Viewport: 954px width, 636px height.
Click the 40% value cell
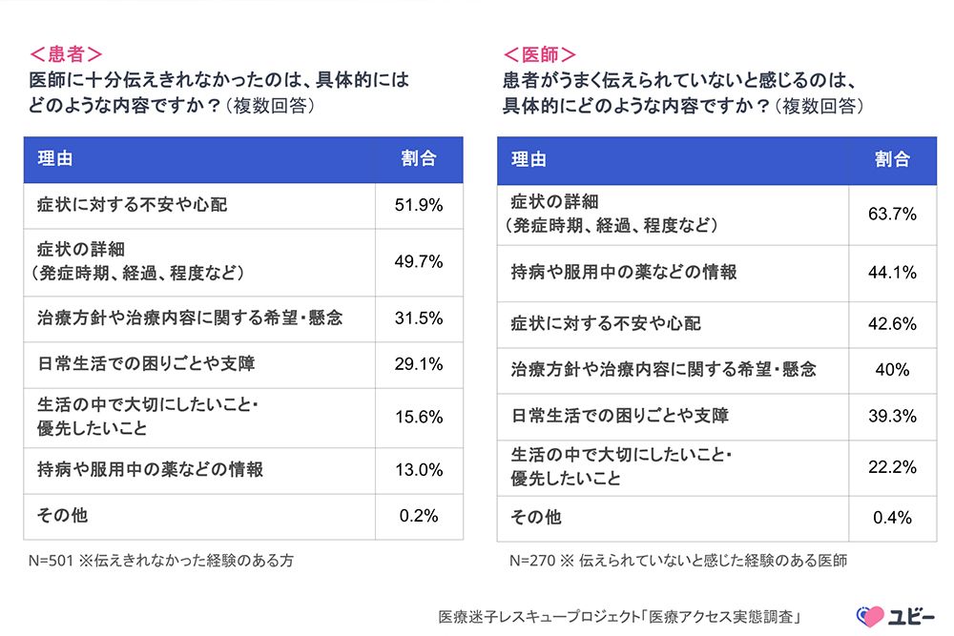tap(892, 369)
